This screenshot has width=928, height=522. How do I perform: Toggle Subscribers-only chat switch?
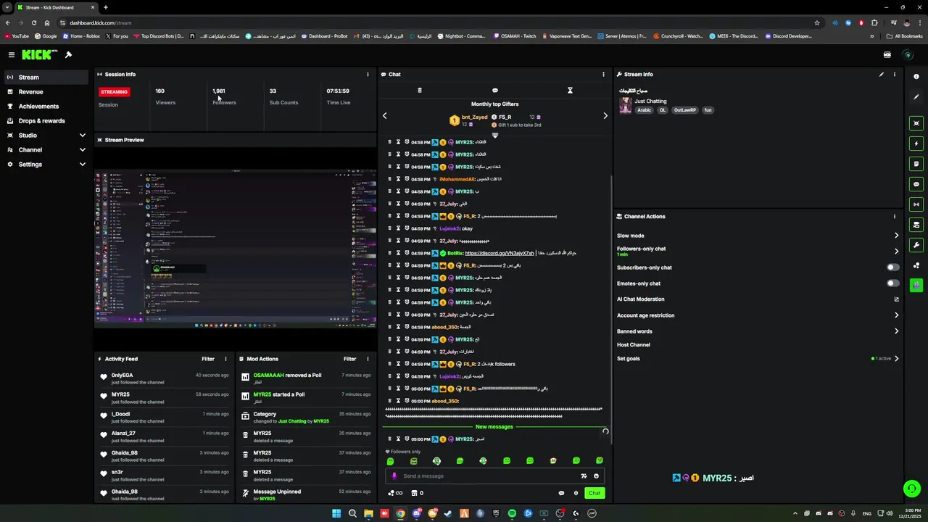pos(893,268)
